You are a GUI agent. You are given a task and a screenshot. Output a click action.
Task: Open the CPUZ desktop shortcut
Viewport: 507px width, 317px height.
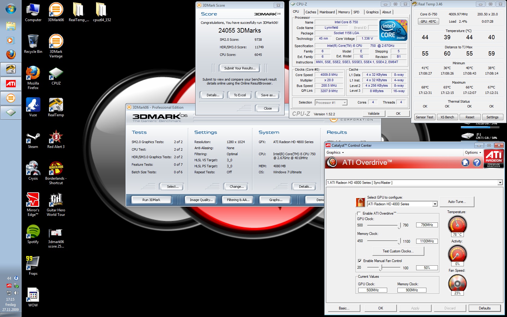56,76
